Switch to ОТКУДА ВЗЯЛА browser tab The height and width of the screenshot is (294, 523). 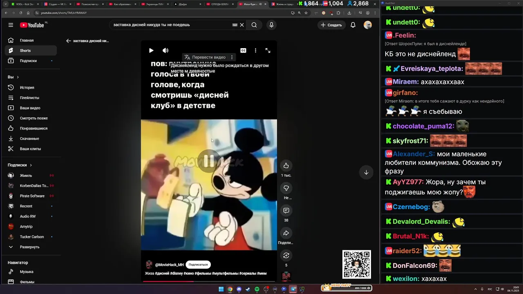220,4
